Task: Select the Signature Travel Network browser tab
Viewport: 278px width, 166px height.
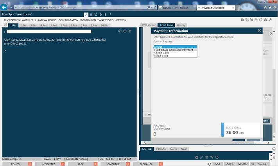Action: (x=177, y=8)
